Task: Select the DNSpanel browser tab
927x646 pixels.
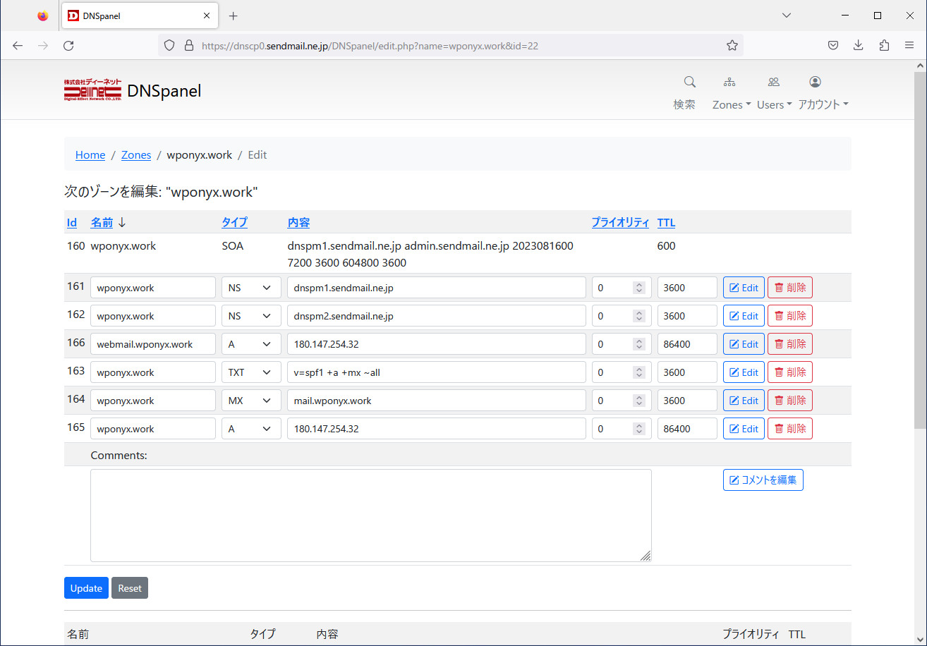Action: point(139,16)
